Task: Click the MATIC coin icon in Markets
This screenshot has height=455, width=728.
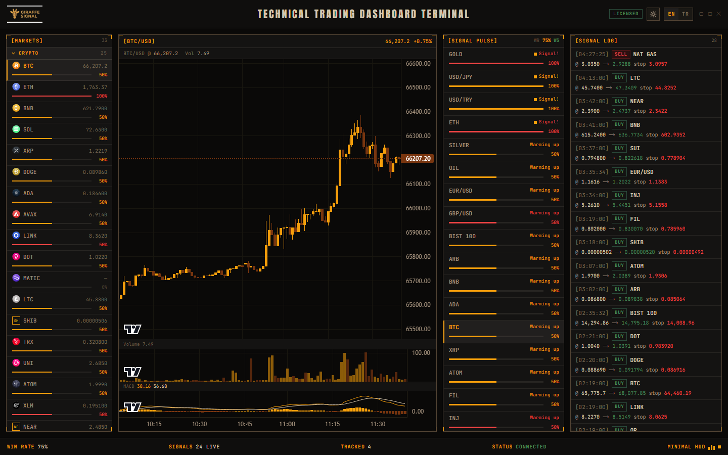Action: (16, 278)
